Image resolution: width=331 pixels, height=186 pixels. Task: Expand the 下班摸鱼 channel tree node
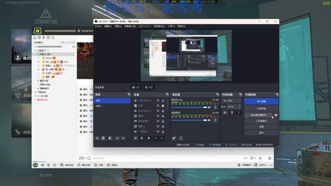point(36,92)
